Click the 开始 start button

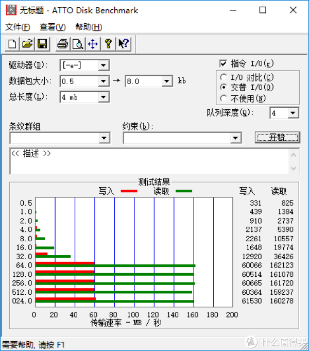click(278, 137)
